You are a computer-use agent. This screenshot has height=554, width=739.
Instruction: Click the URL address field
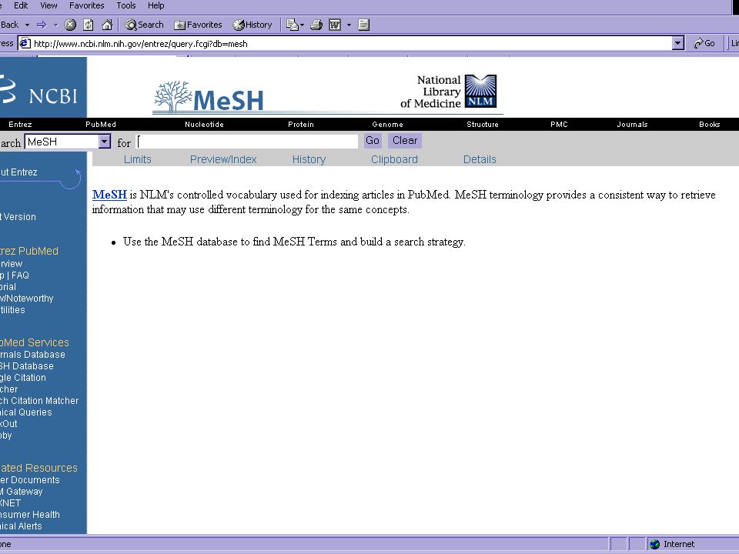click(352, 43)
